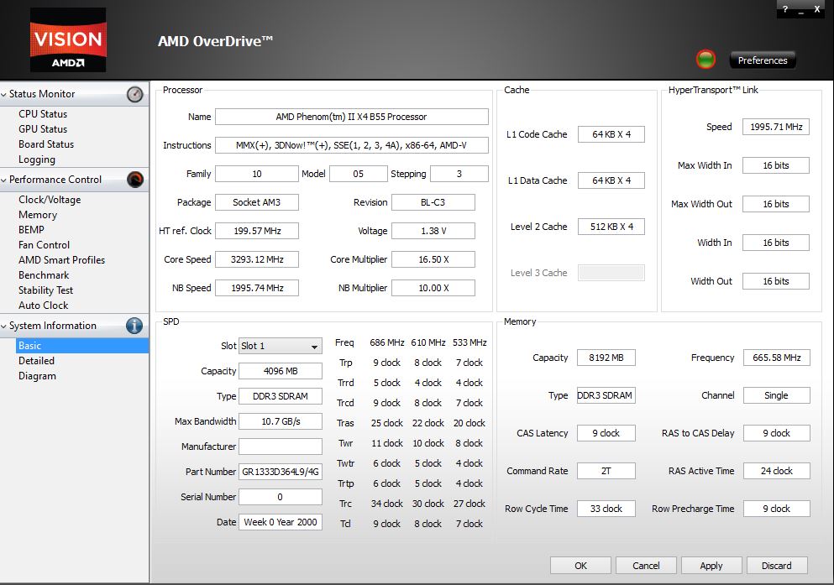Click the Discard button
Image resolution: width=834 pixels, height=585 pixels.
click(x=777, y=566)
